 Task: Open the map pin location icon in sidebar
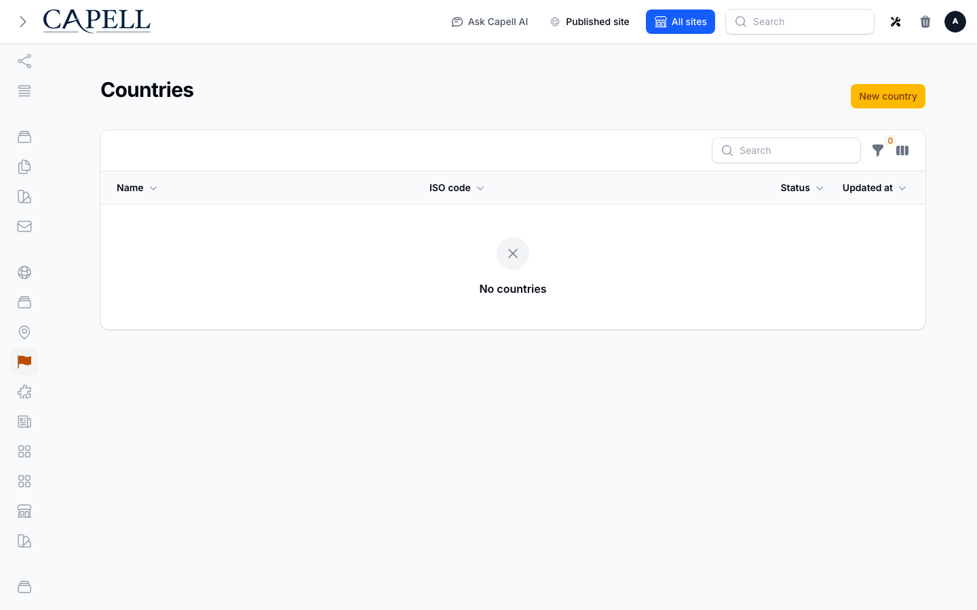point(24,332)
